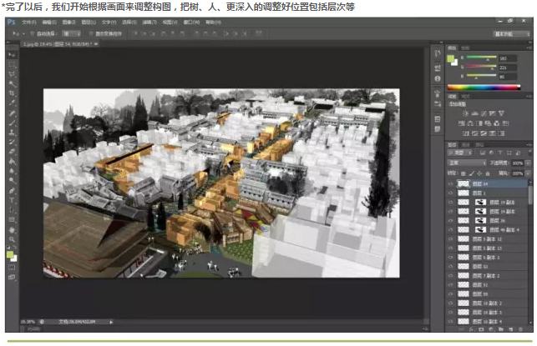Open the auto-select 组 dropdown
This screenshot has height=346, width=537.
[x=72, y=33]
